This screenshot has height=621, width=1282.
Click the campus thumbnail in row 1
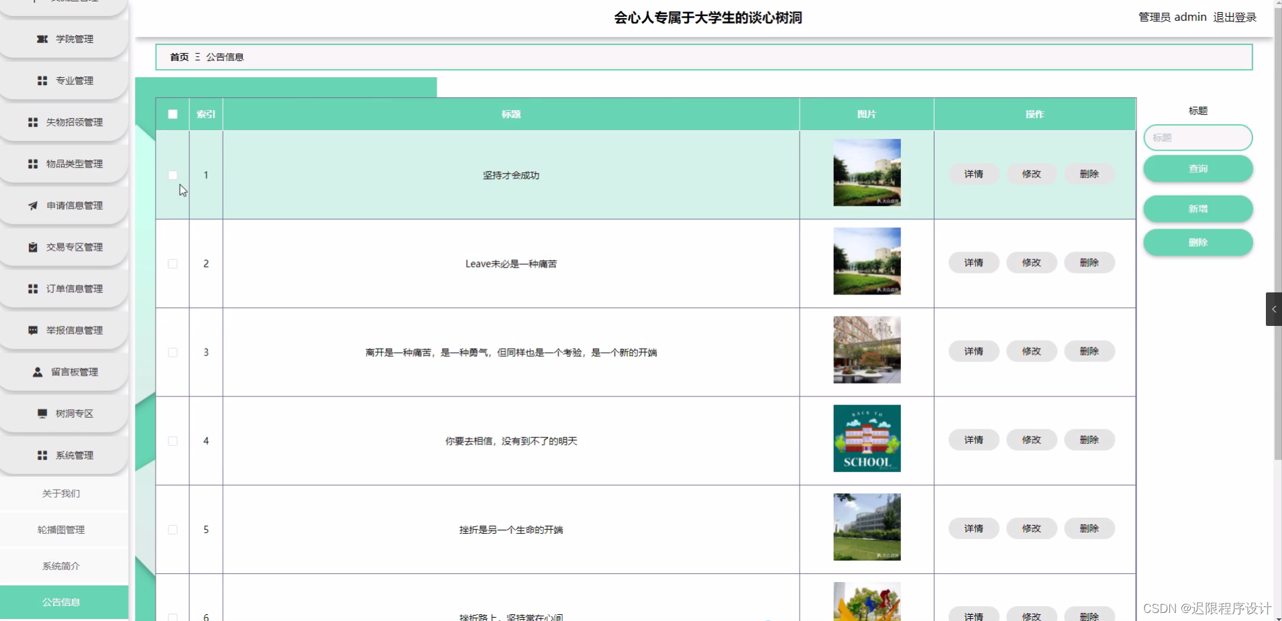867,172
